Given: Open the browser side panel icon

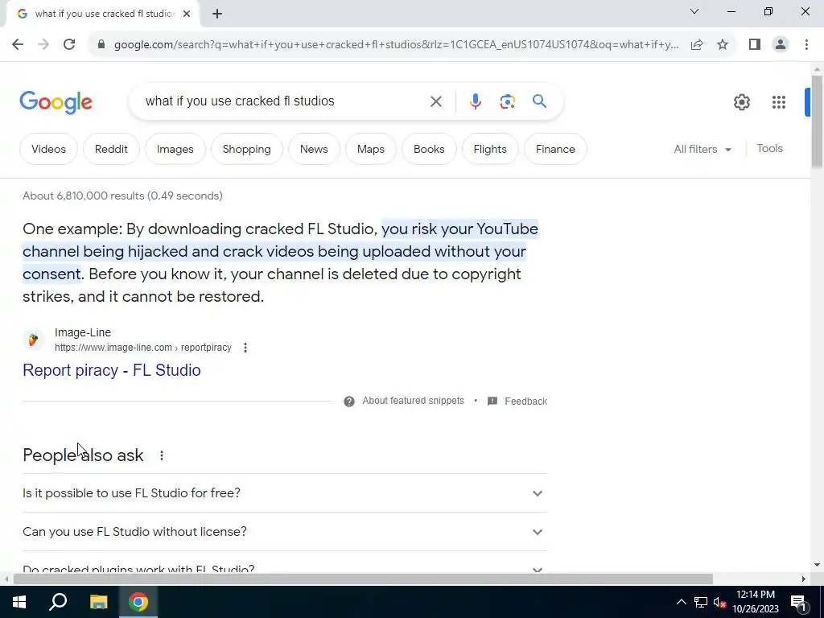Looking at the screenshot, I should click(x=755, y=45).
